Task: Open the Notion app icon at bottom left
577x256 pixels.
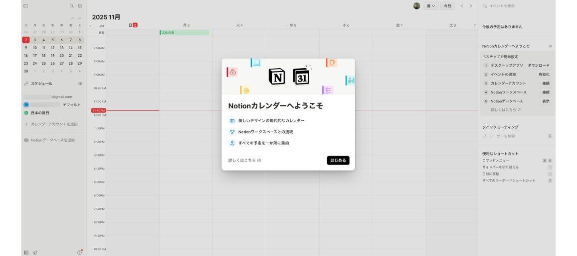Action: [26, 253]
